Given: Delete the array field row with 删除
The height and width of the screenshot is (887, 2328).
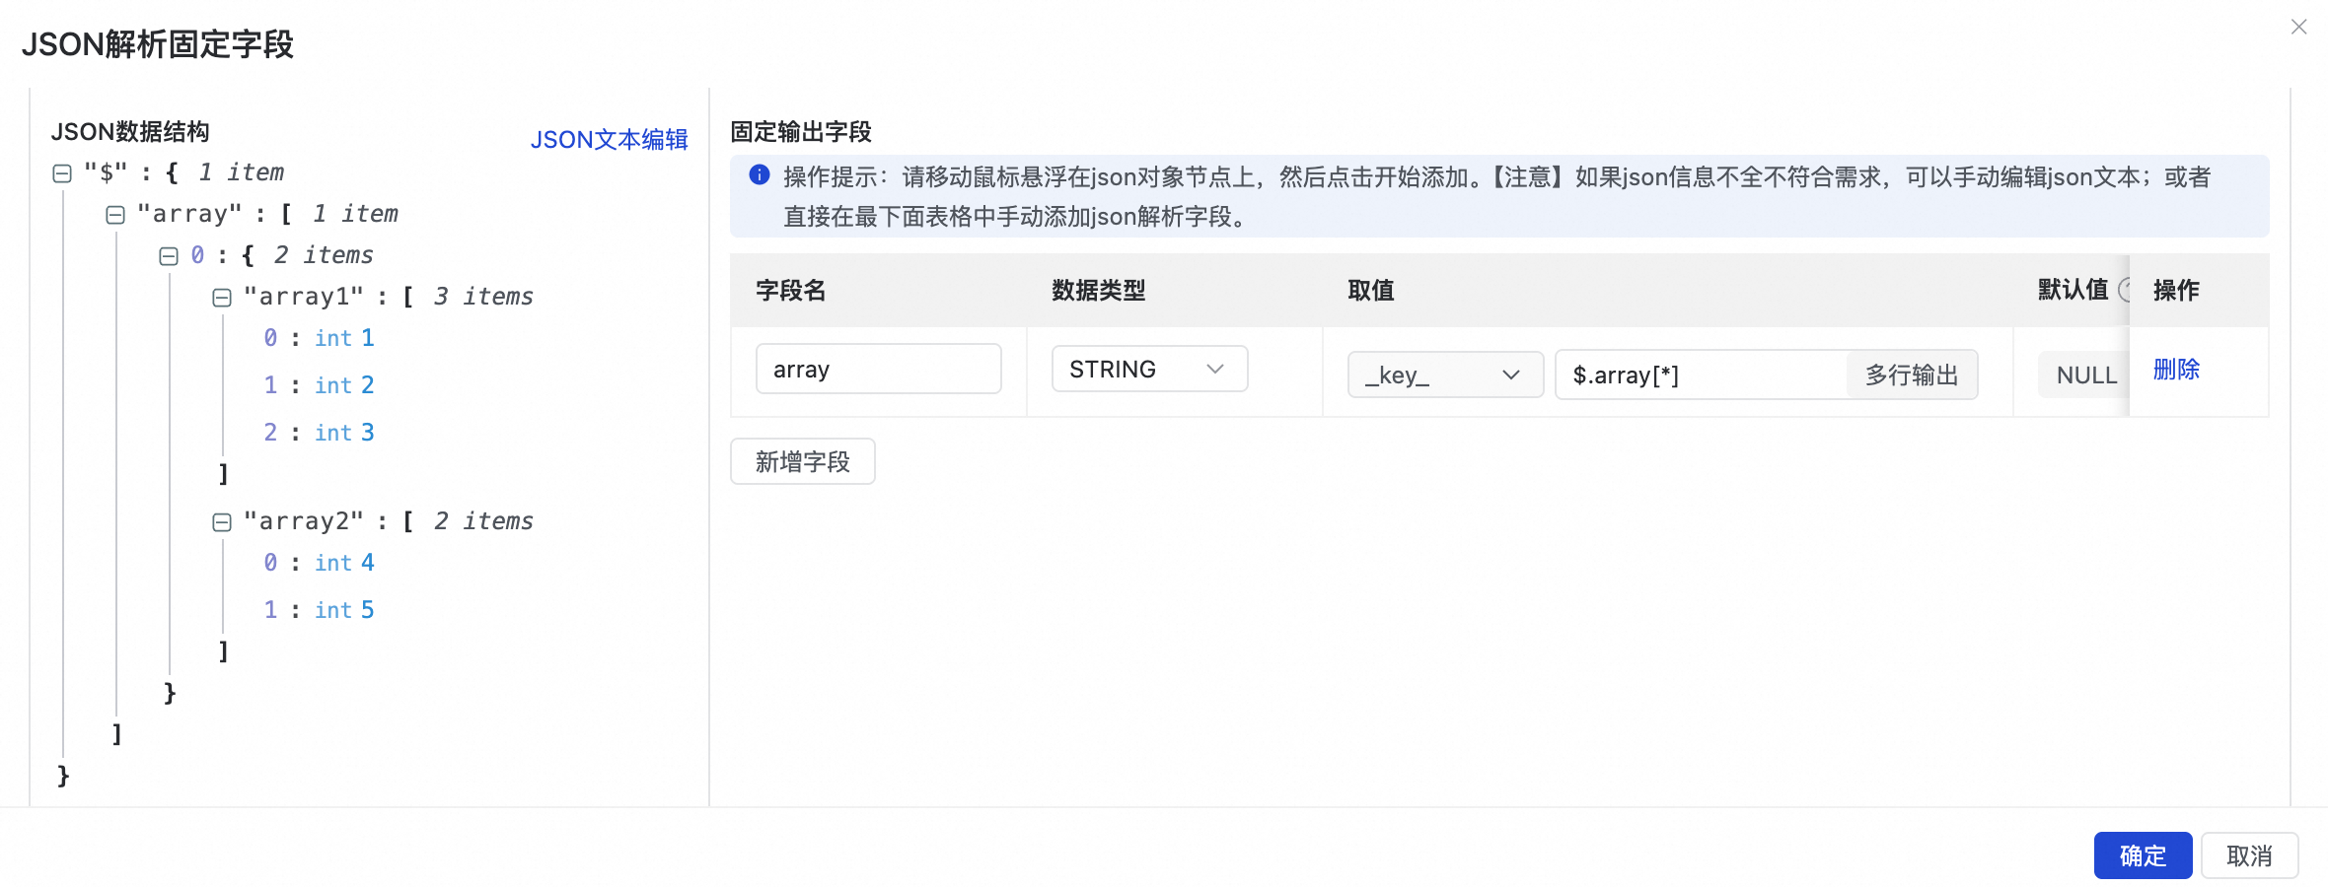Looking at the screenshot, I should (2176, 370).
